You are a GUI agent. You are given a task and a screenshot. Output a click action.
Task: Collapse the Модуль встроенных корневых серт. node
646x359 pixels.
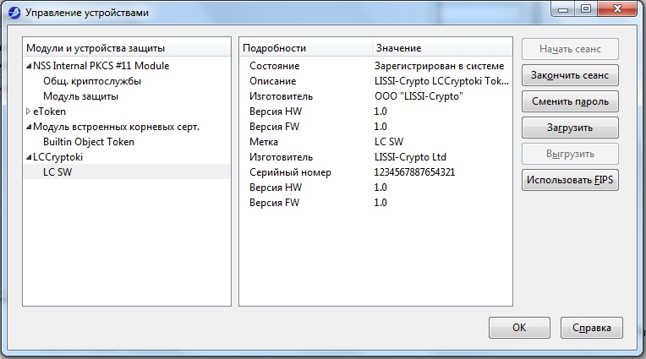29,127
